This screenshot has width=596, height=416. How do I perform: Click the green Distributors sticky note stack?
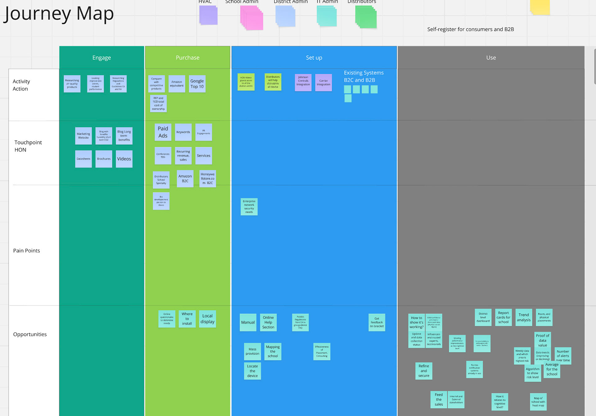coord(366,17)
